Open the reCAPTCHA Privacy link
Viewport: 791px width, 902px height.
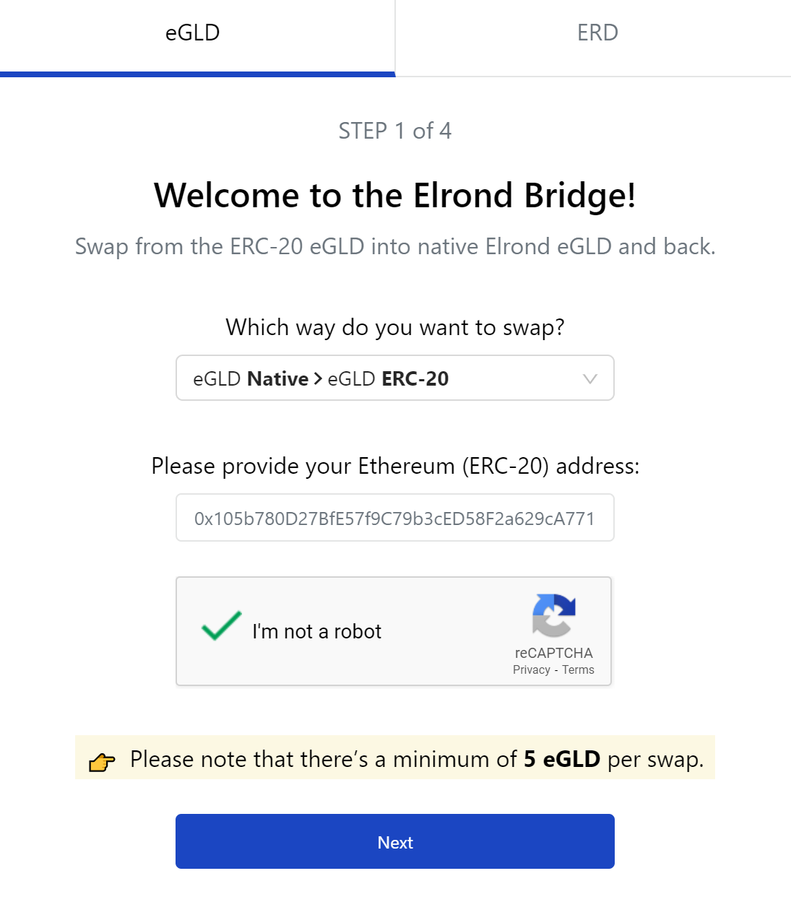[x=532, y=669]
